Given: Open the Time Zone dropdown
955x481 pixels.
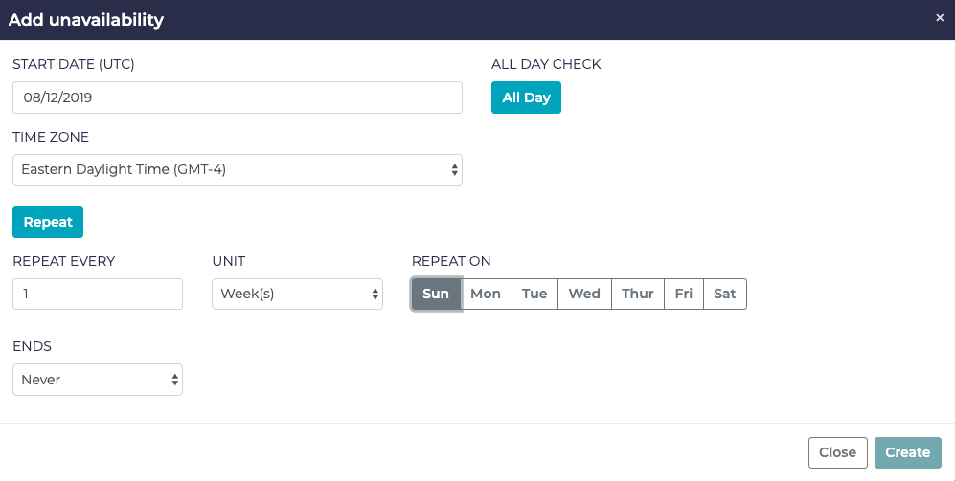Looking at the screenshot, I should 237,169.
